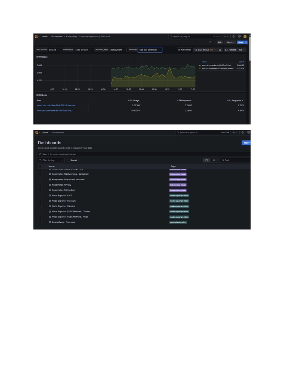Click the clock icon of the time picker

point(196,50)
